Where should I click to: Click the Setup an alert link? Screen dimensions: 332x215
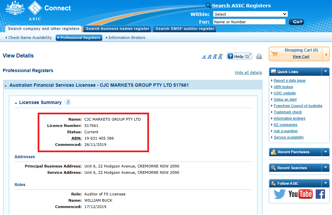point(285,99)
